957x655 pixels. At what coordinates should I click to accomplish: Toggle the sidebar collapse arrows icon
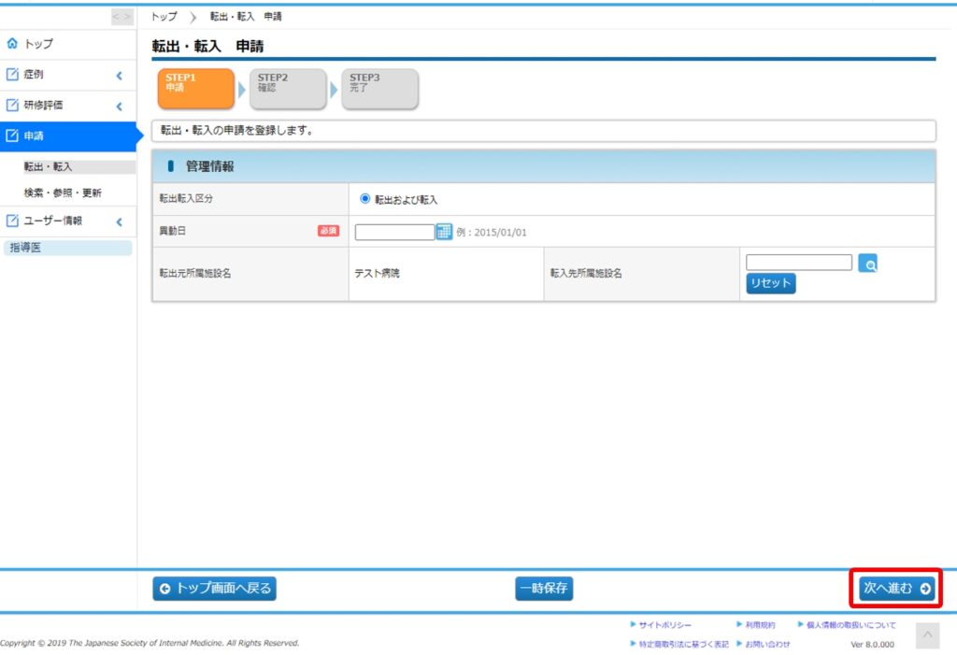tap(121, 17)
